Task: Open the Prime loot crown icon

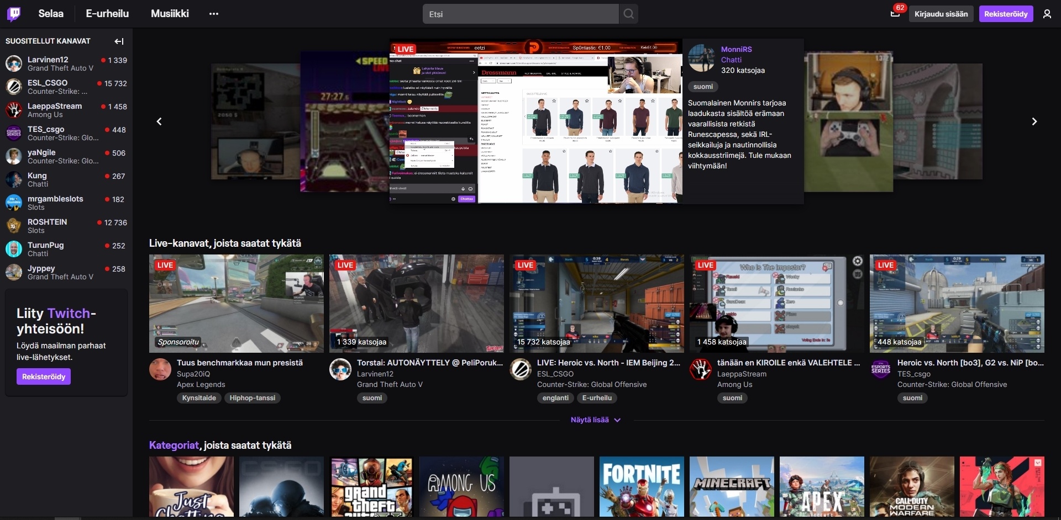Action: [895, 14]
